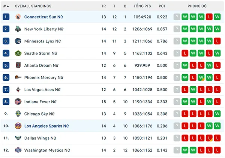Click the Indiana Fever team logo

(18, 102)
